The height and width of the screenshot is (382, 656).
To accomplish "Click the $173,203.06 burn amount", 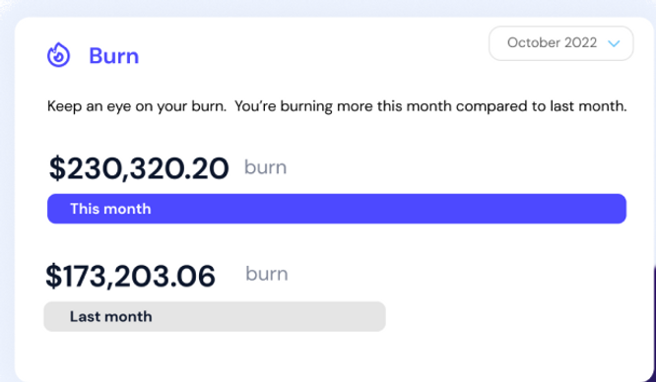I will tap(130, 276).
